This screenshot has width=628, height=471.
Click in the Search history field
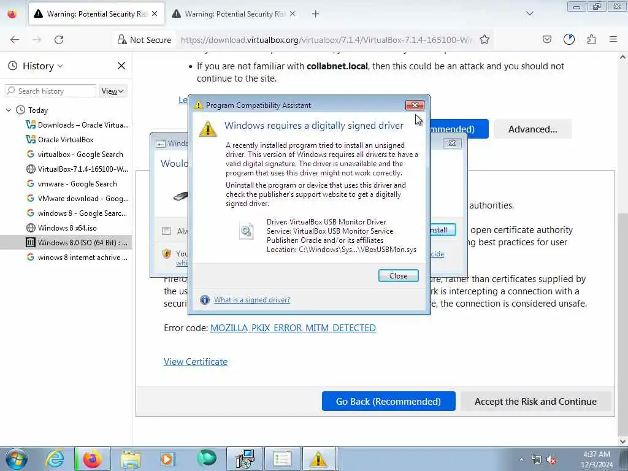50,91
